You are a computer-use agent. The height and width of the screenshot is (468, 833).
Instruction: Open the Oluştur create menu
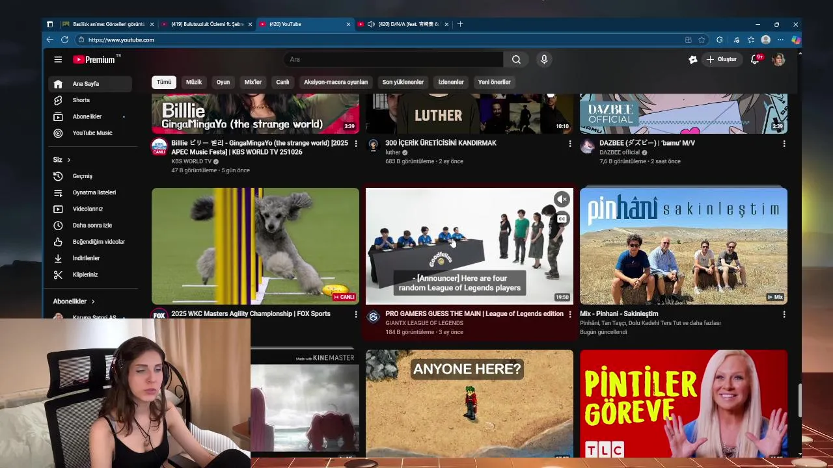[722, 59]
